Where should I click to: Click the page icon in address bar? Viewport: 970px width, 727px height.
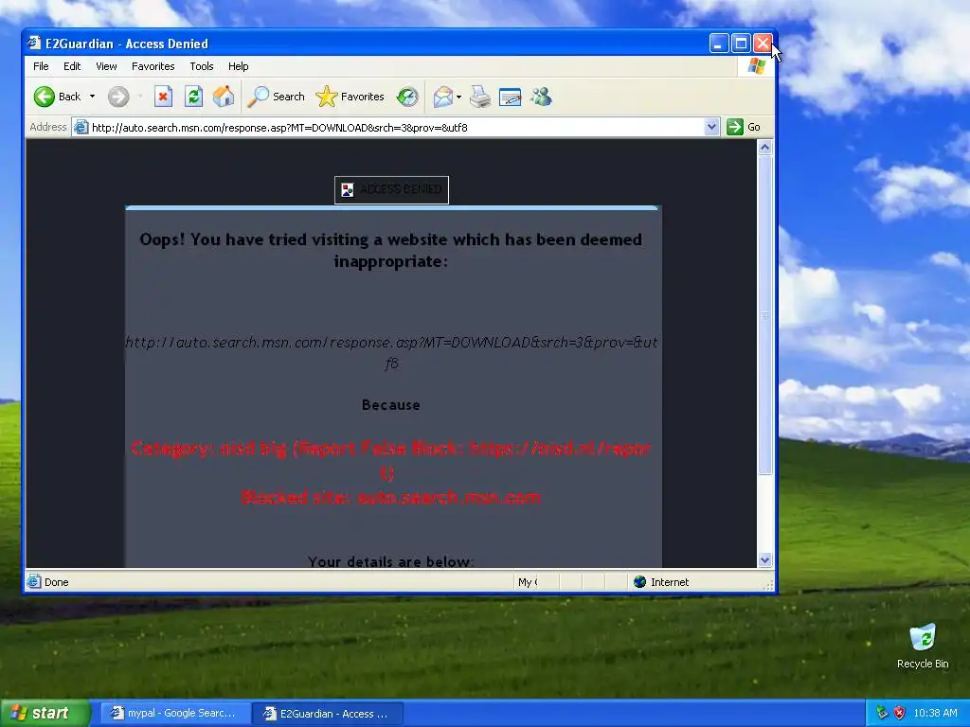81,128
